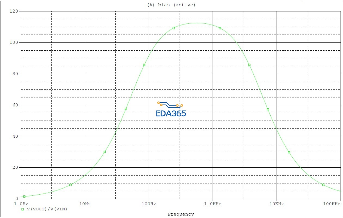Click the 100 y-axis tick label

pyautogui.click(x=14, y=42)
